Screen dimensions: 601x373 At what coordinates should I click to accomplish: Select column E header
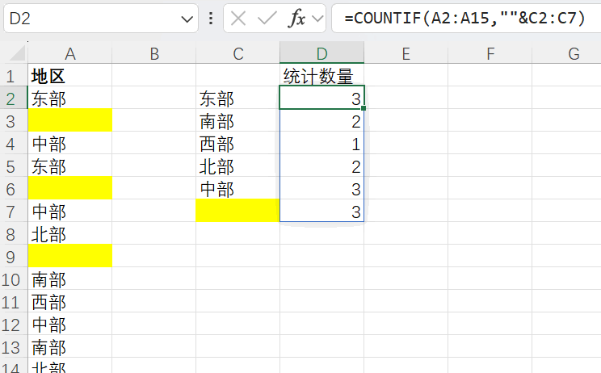click(x=406, y=53)
